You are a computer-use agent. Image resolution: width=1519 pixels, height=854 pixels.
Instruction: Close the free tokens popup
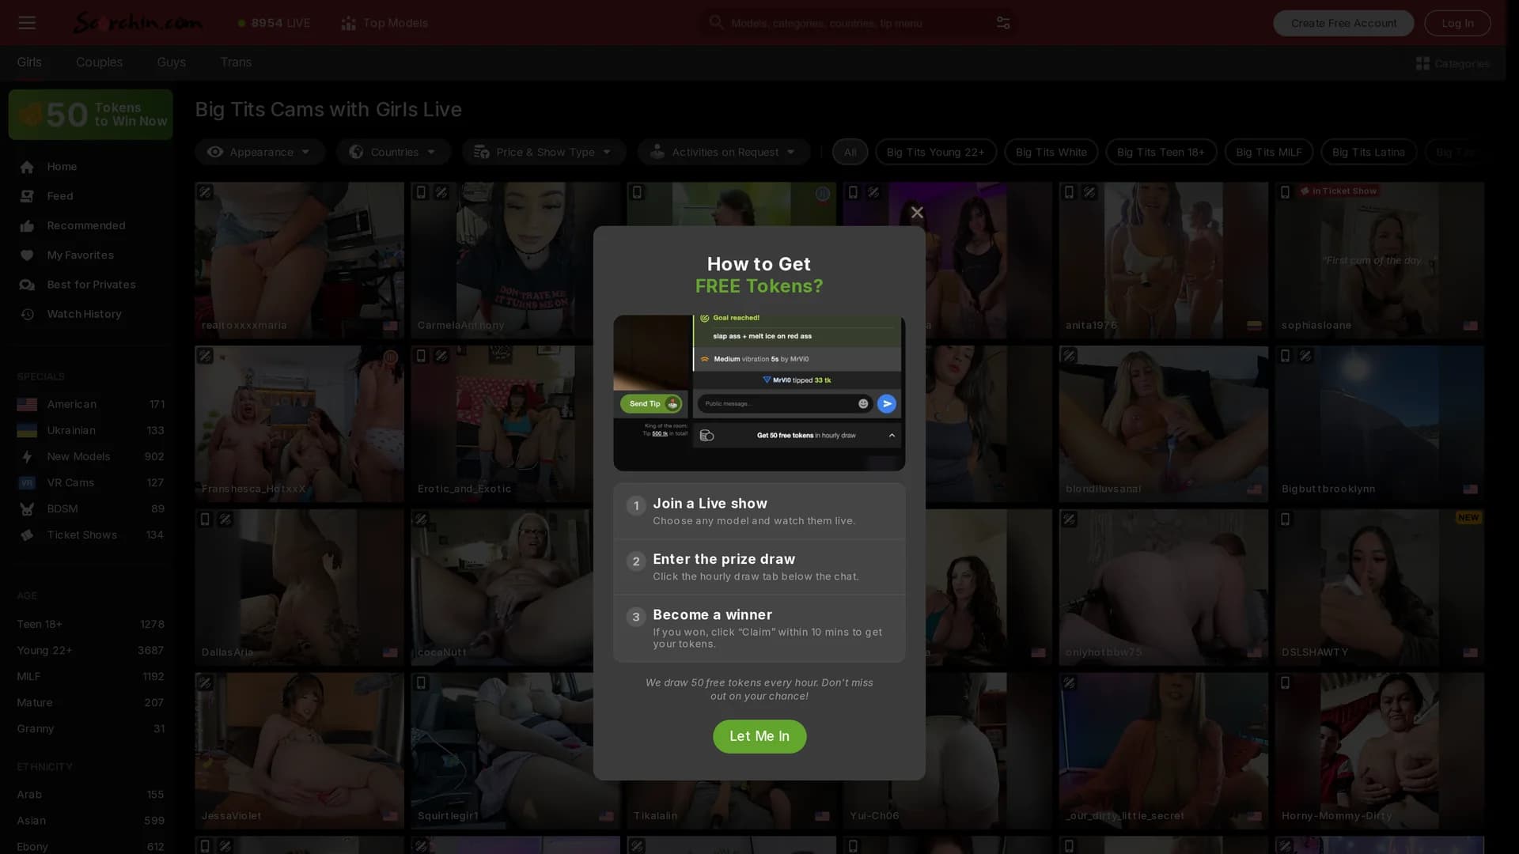tap(917, 212)
